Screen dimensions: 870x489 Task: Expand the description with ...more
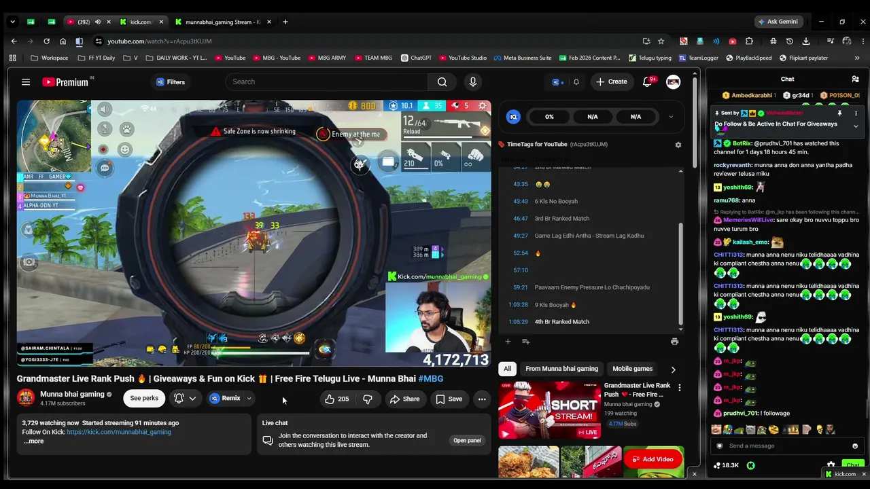[33, 441]
